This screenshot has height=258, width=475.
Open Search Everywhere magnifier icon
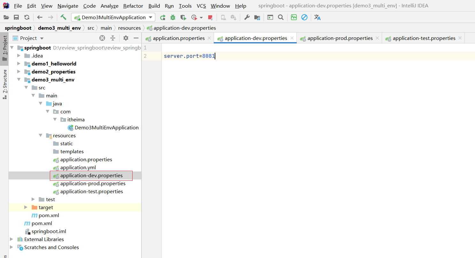click(x=281, y=17)
